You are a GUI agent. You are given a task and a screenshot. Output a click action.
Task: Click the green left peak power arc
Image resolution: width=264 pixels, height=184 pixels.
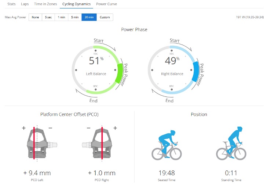(x=119, y=73)
